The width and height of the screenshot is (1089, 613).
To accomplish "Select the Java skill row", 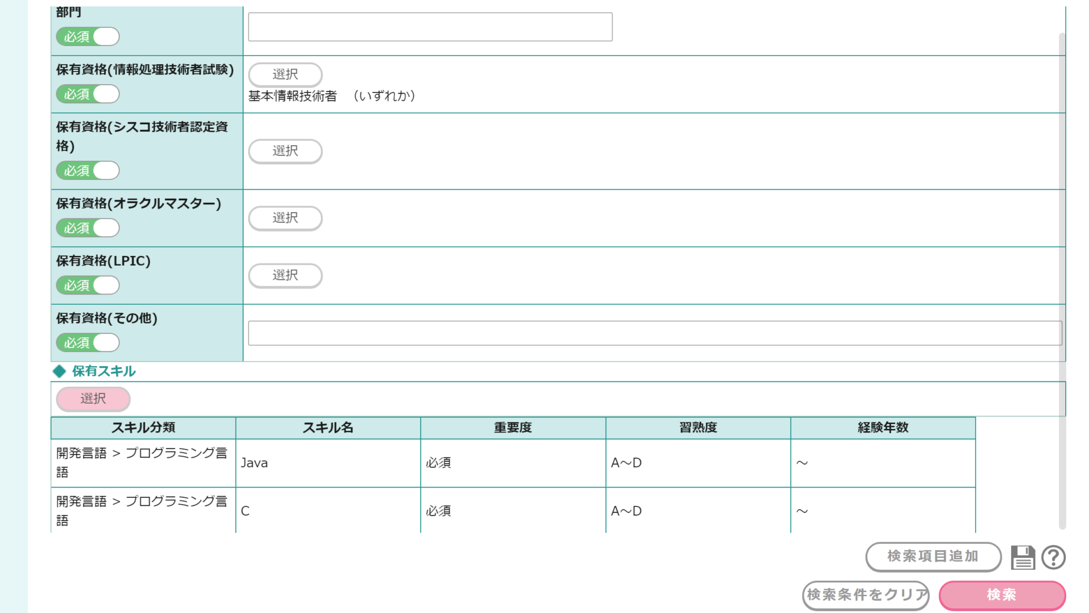I will coord(327,463).
